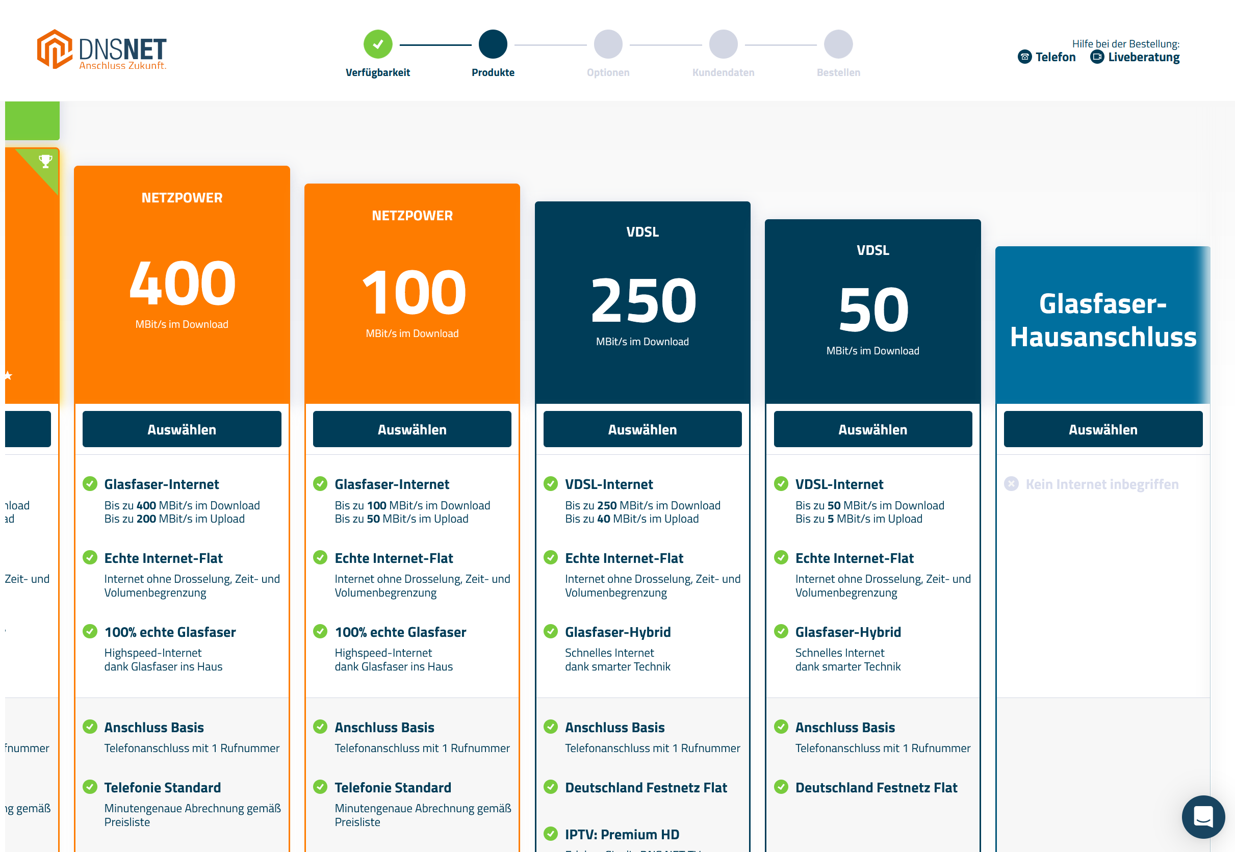Image resolution: width=1235 pixels, height=852 pixels.
Task: Click 'Bis zu 100 MBit/s im Download'
Action: pyautogui.click(x=412, y=505)
